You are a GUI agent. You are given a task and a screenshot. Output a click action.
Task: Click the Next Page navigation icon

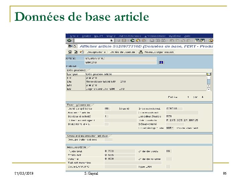[x=183, y=41]
